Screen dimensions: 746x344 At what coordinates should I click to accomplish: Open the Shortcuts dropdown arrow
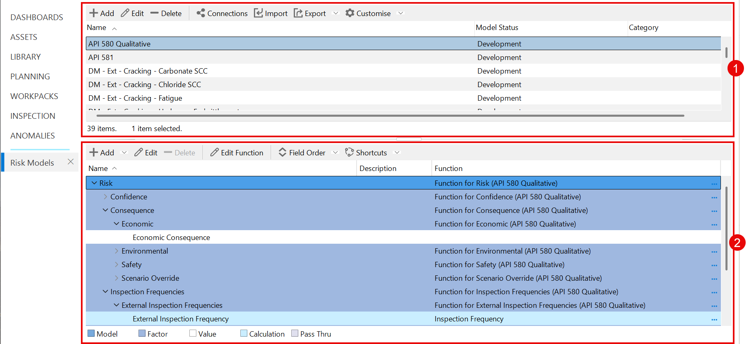tap(397, 152)
